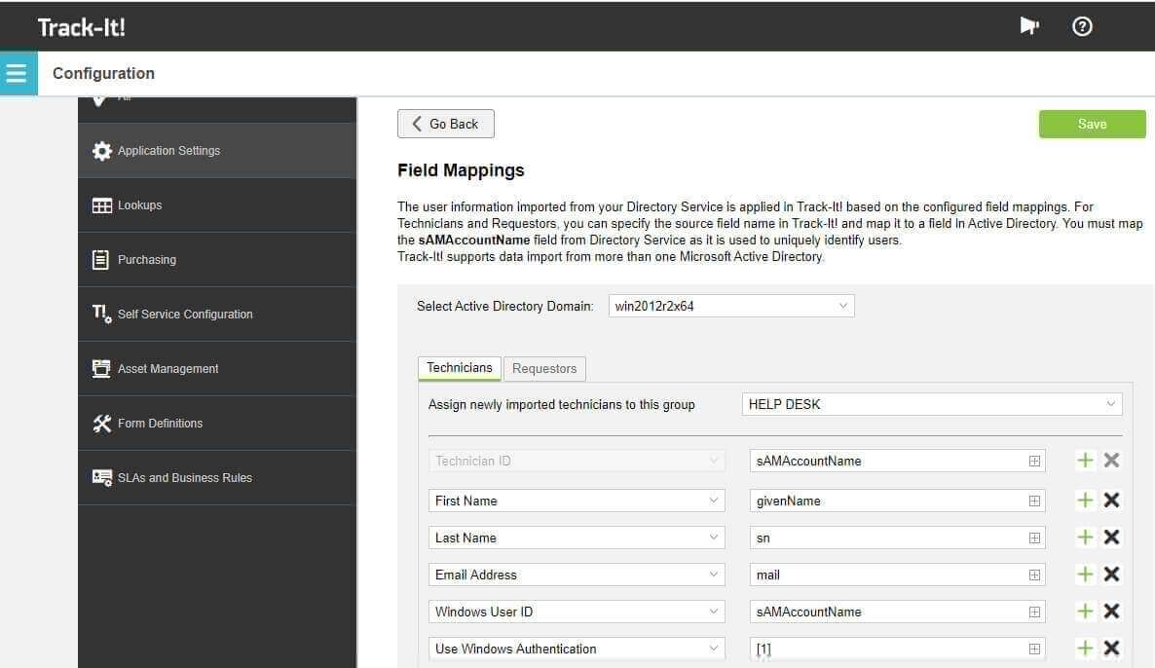Add a mapping row after First Name

click(1084, 501)
